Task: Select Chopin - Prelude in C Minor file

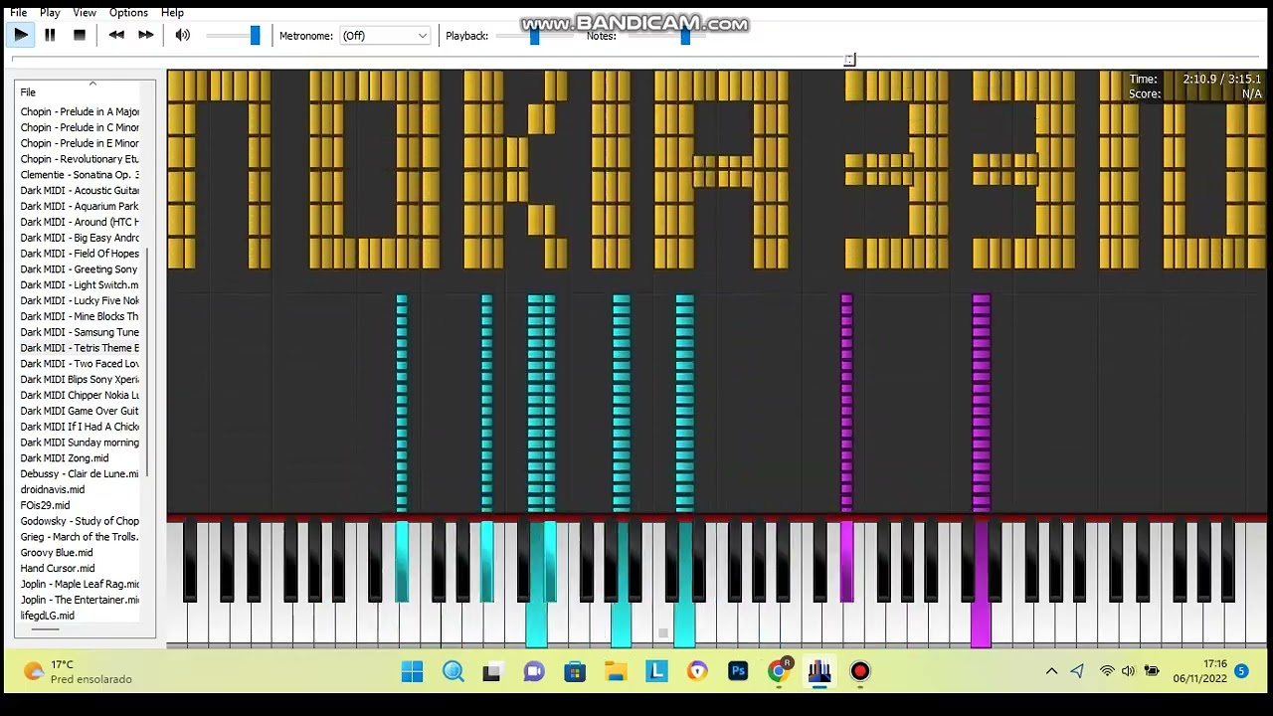Action: [x=80, y=127]
